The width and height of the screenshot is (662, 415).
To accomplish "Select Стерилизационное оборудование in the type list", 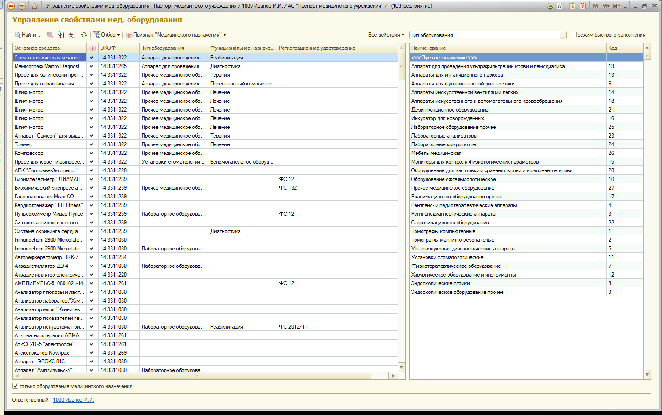I will coord(450,223).
